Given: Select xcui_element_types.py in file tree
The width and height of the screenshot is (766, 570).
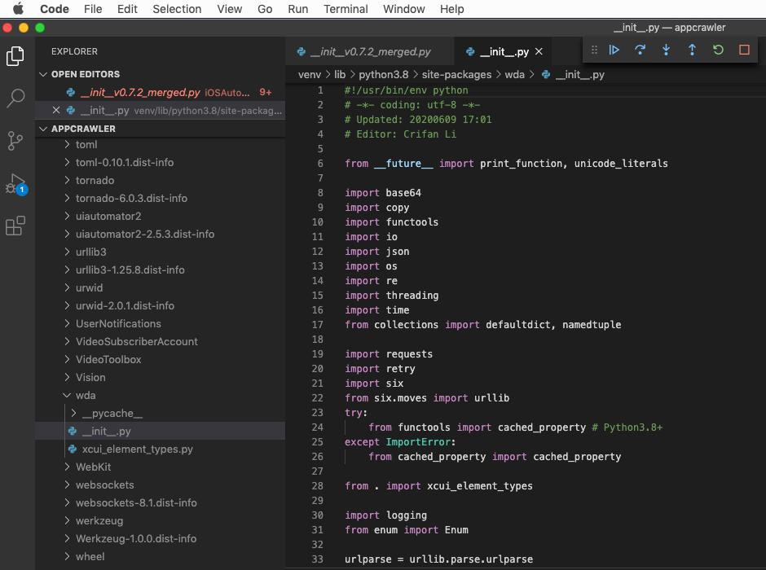Looking at the screenshot, I should click(161, 449).
